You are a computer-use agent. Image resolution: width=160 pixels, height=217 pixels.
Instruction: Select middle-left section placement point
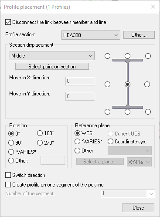tap(107, 84)
